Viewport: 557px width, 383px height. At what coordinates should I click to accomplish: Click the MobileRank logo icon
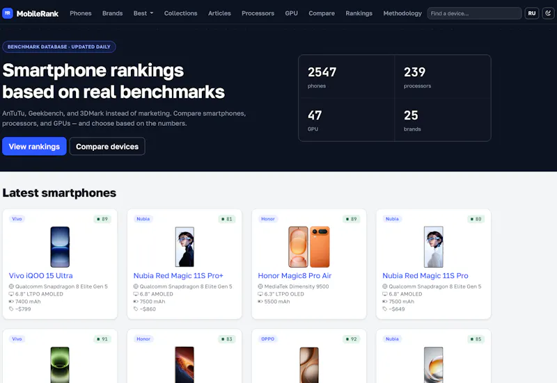[x=8, y=13]
